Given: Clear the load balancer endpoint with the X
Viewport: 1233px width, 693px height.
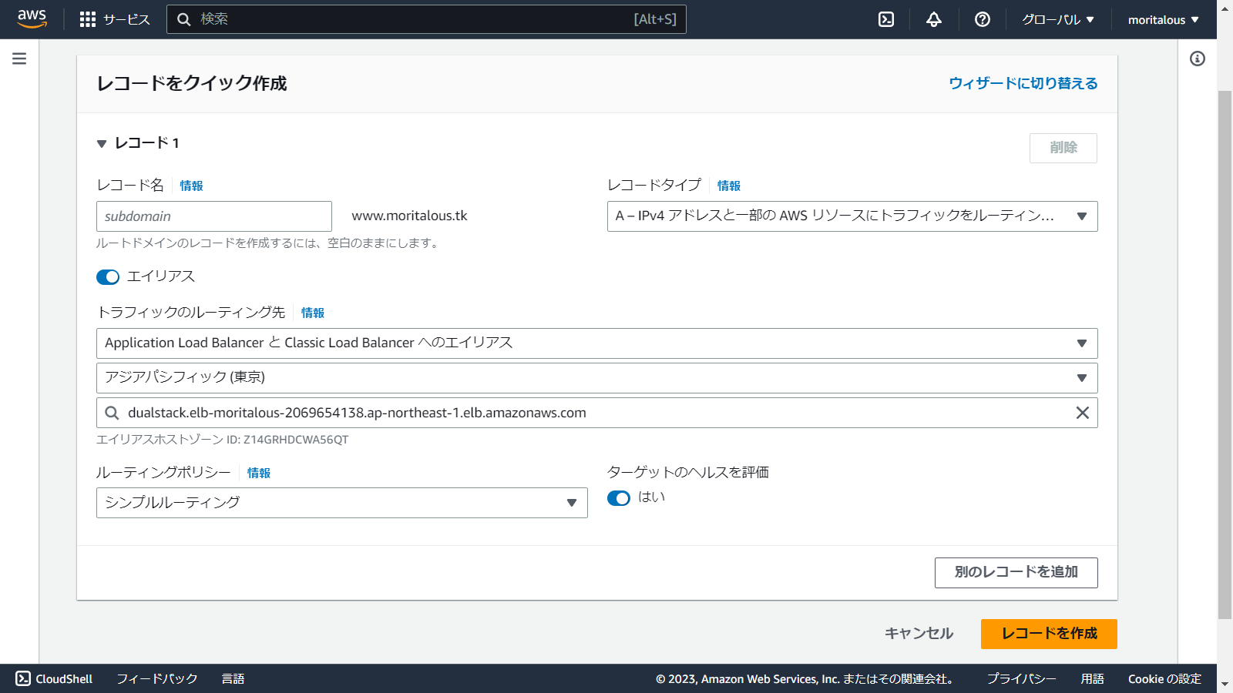Looking at the screenshot, I should pyautogui.click(x=1082, y=412).
